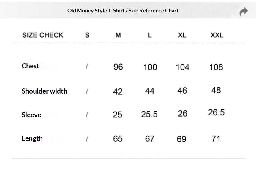
Task: Click the Shoulder width row label
Action: point(45,91)
